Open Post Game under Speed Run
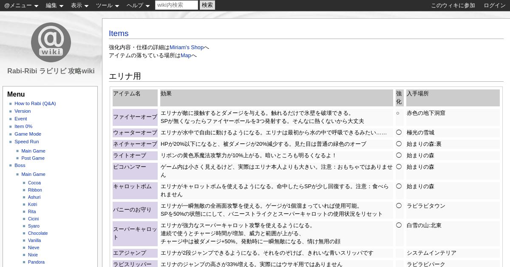 coord(33,158)
